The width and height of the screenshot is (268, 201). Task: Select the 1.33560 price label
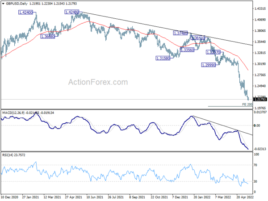pyautogui.click(x=184, y=50)
